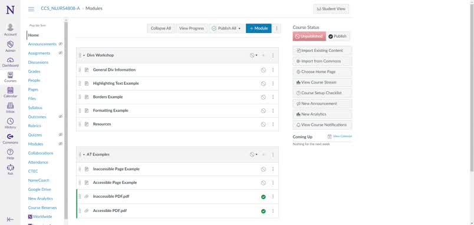
Task: Open Syllabus in course navigation
Action: click(x=35, y=108)
